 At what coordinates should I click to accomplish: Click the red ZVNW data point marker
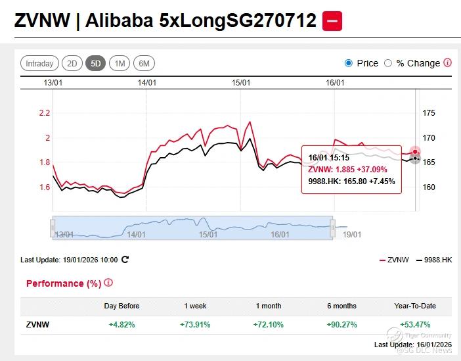point(415,152)
